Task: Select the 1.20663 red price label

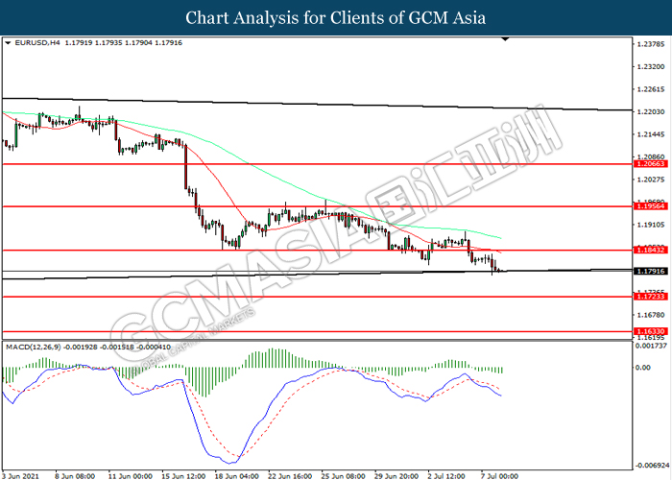Action: click(651, 164)
